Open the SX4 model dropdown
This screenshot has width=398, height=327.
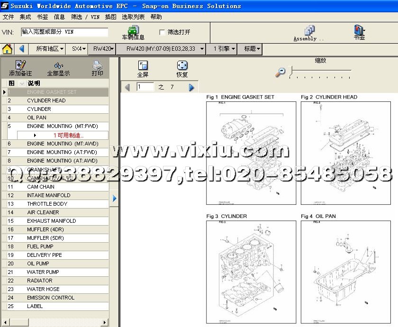78,49
